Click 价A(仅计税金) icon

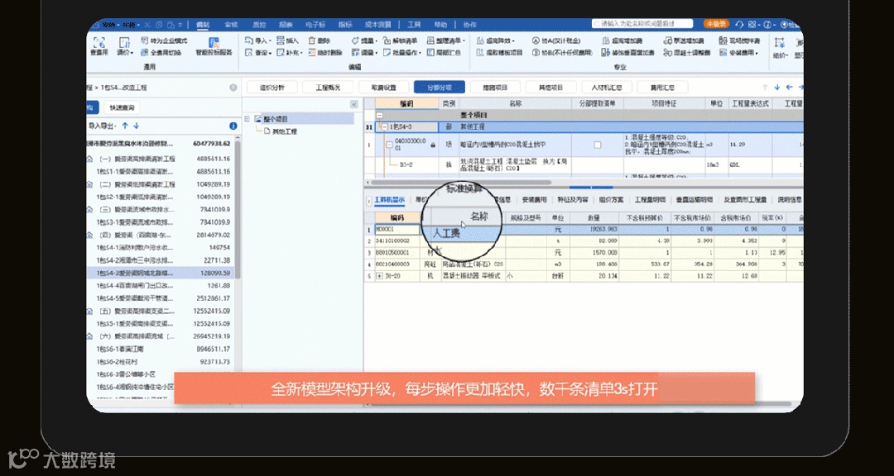point(536,41)
